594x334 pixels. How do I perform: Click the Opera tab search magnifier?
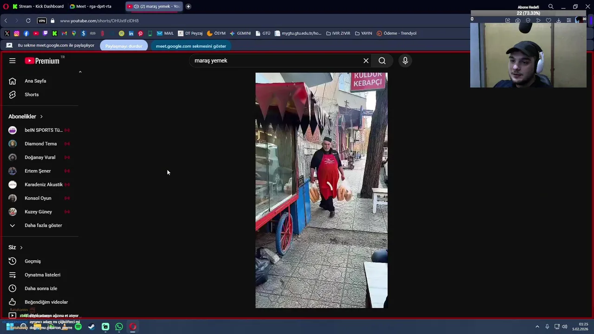click(551, 6)
